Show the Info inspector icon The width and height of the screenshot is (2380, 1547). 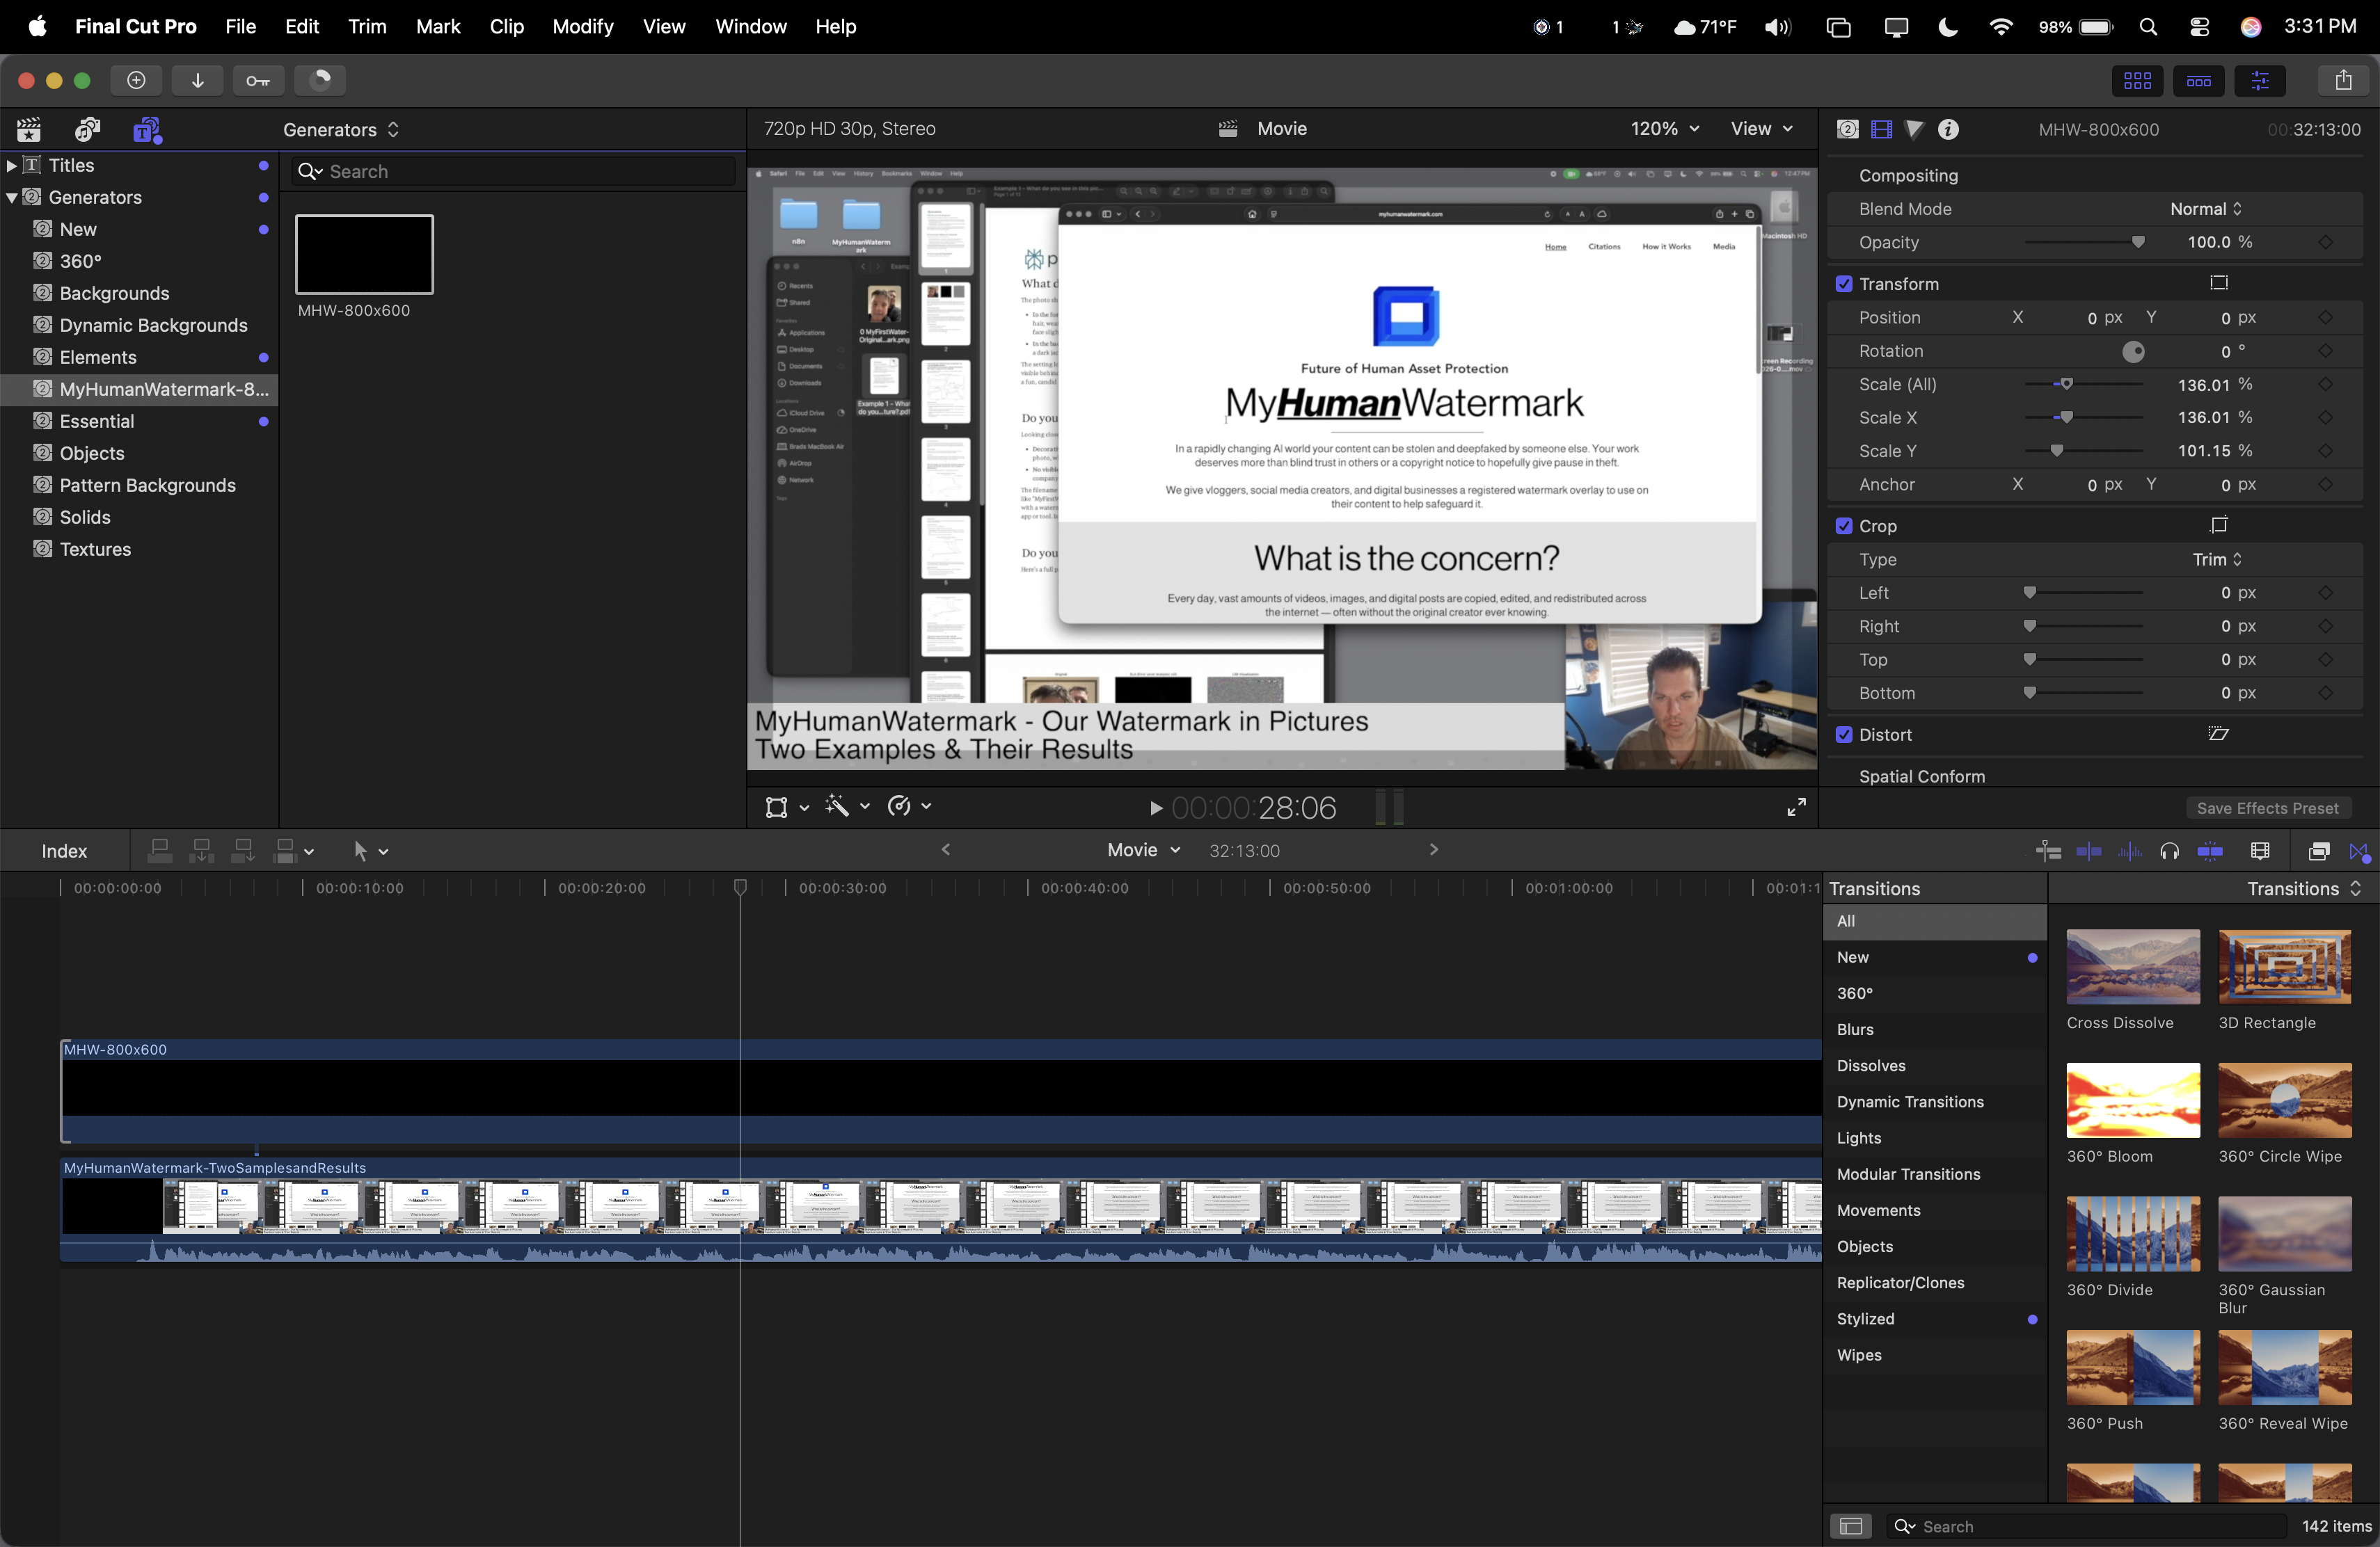point(1948,129)
